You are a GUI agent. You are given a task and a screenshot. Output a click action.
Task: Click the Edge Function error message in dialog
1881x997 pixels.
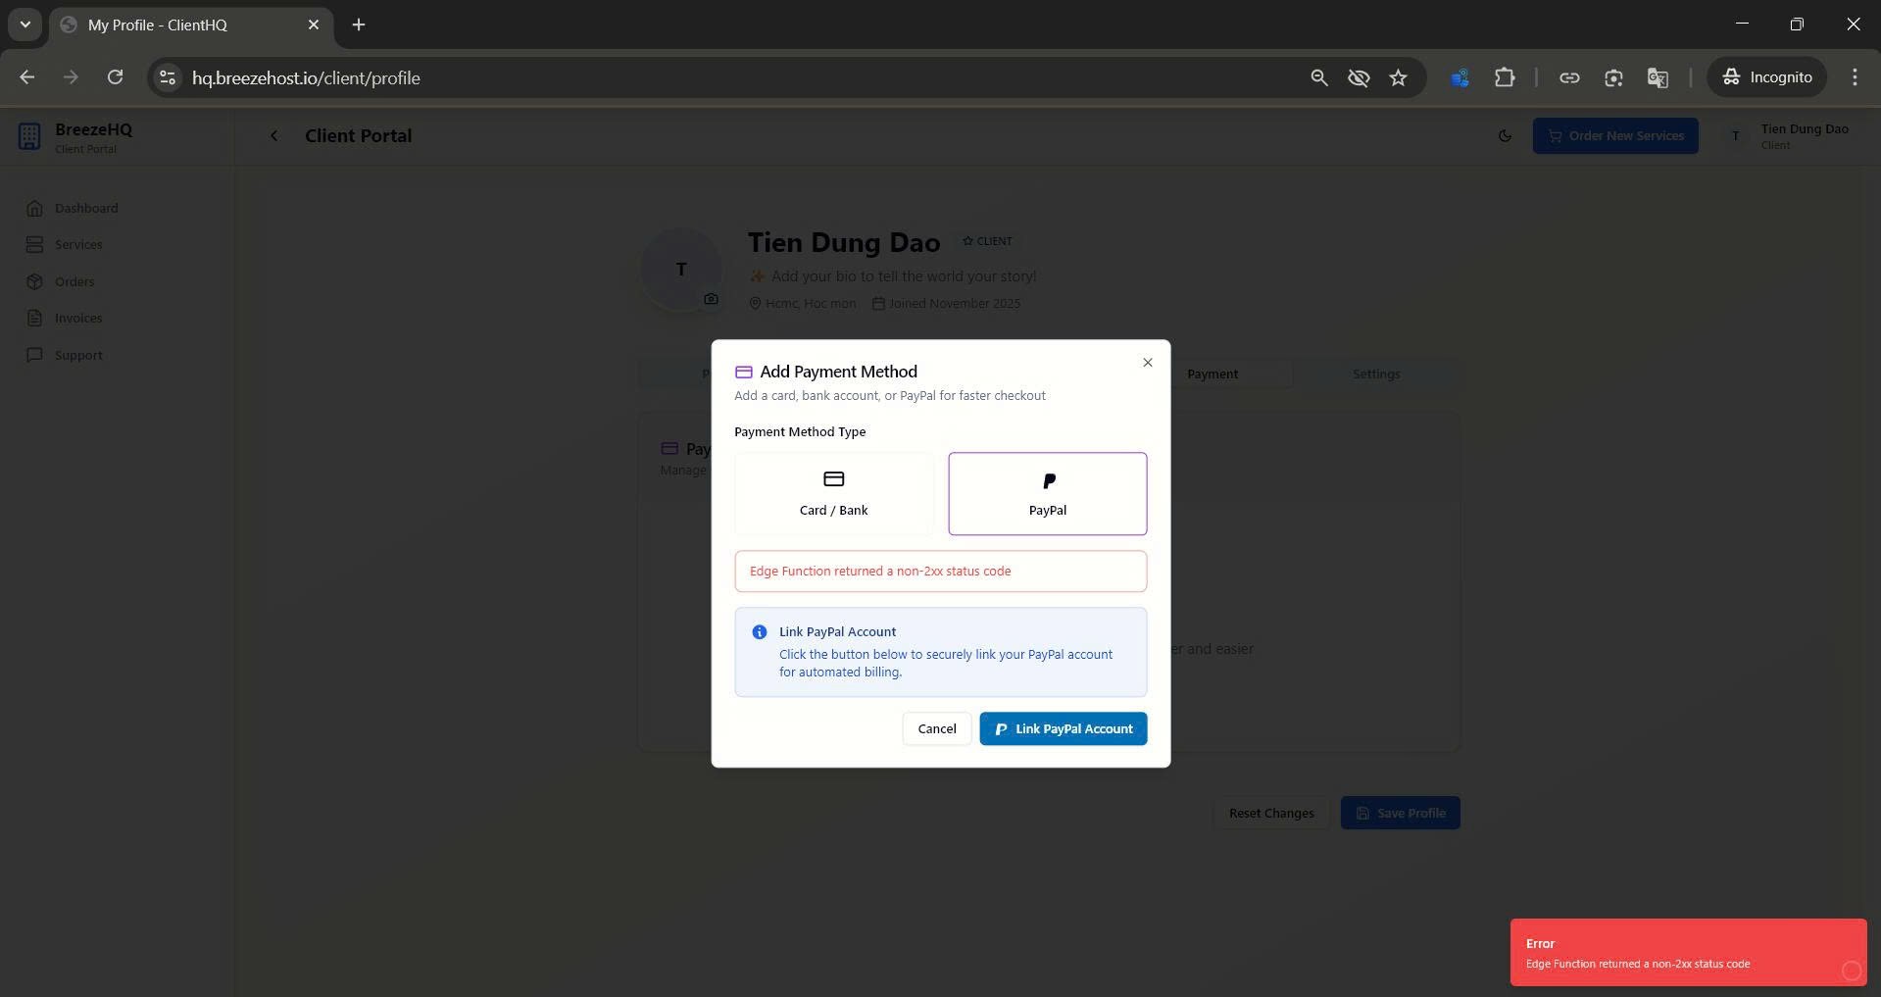940,571
